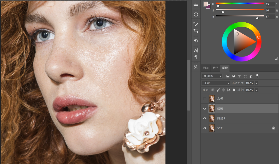Show the 高频 layer
The height and width of the screenshot is (164, 279).
click(x=205, y=99)
